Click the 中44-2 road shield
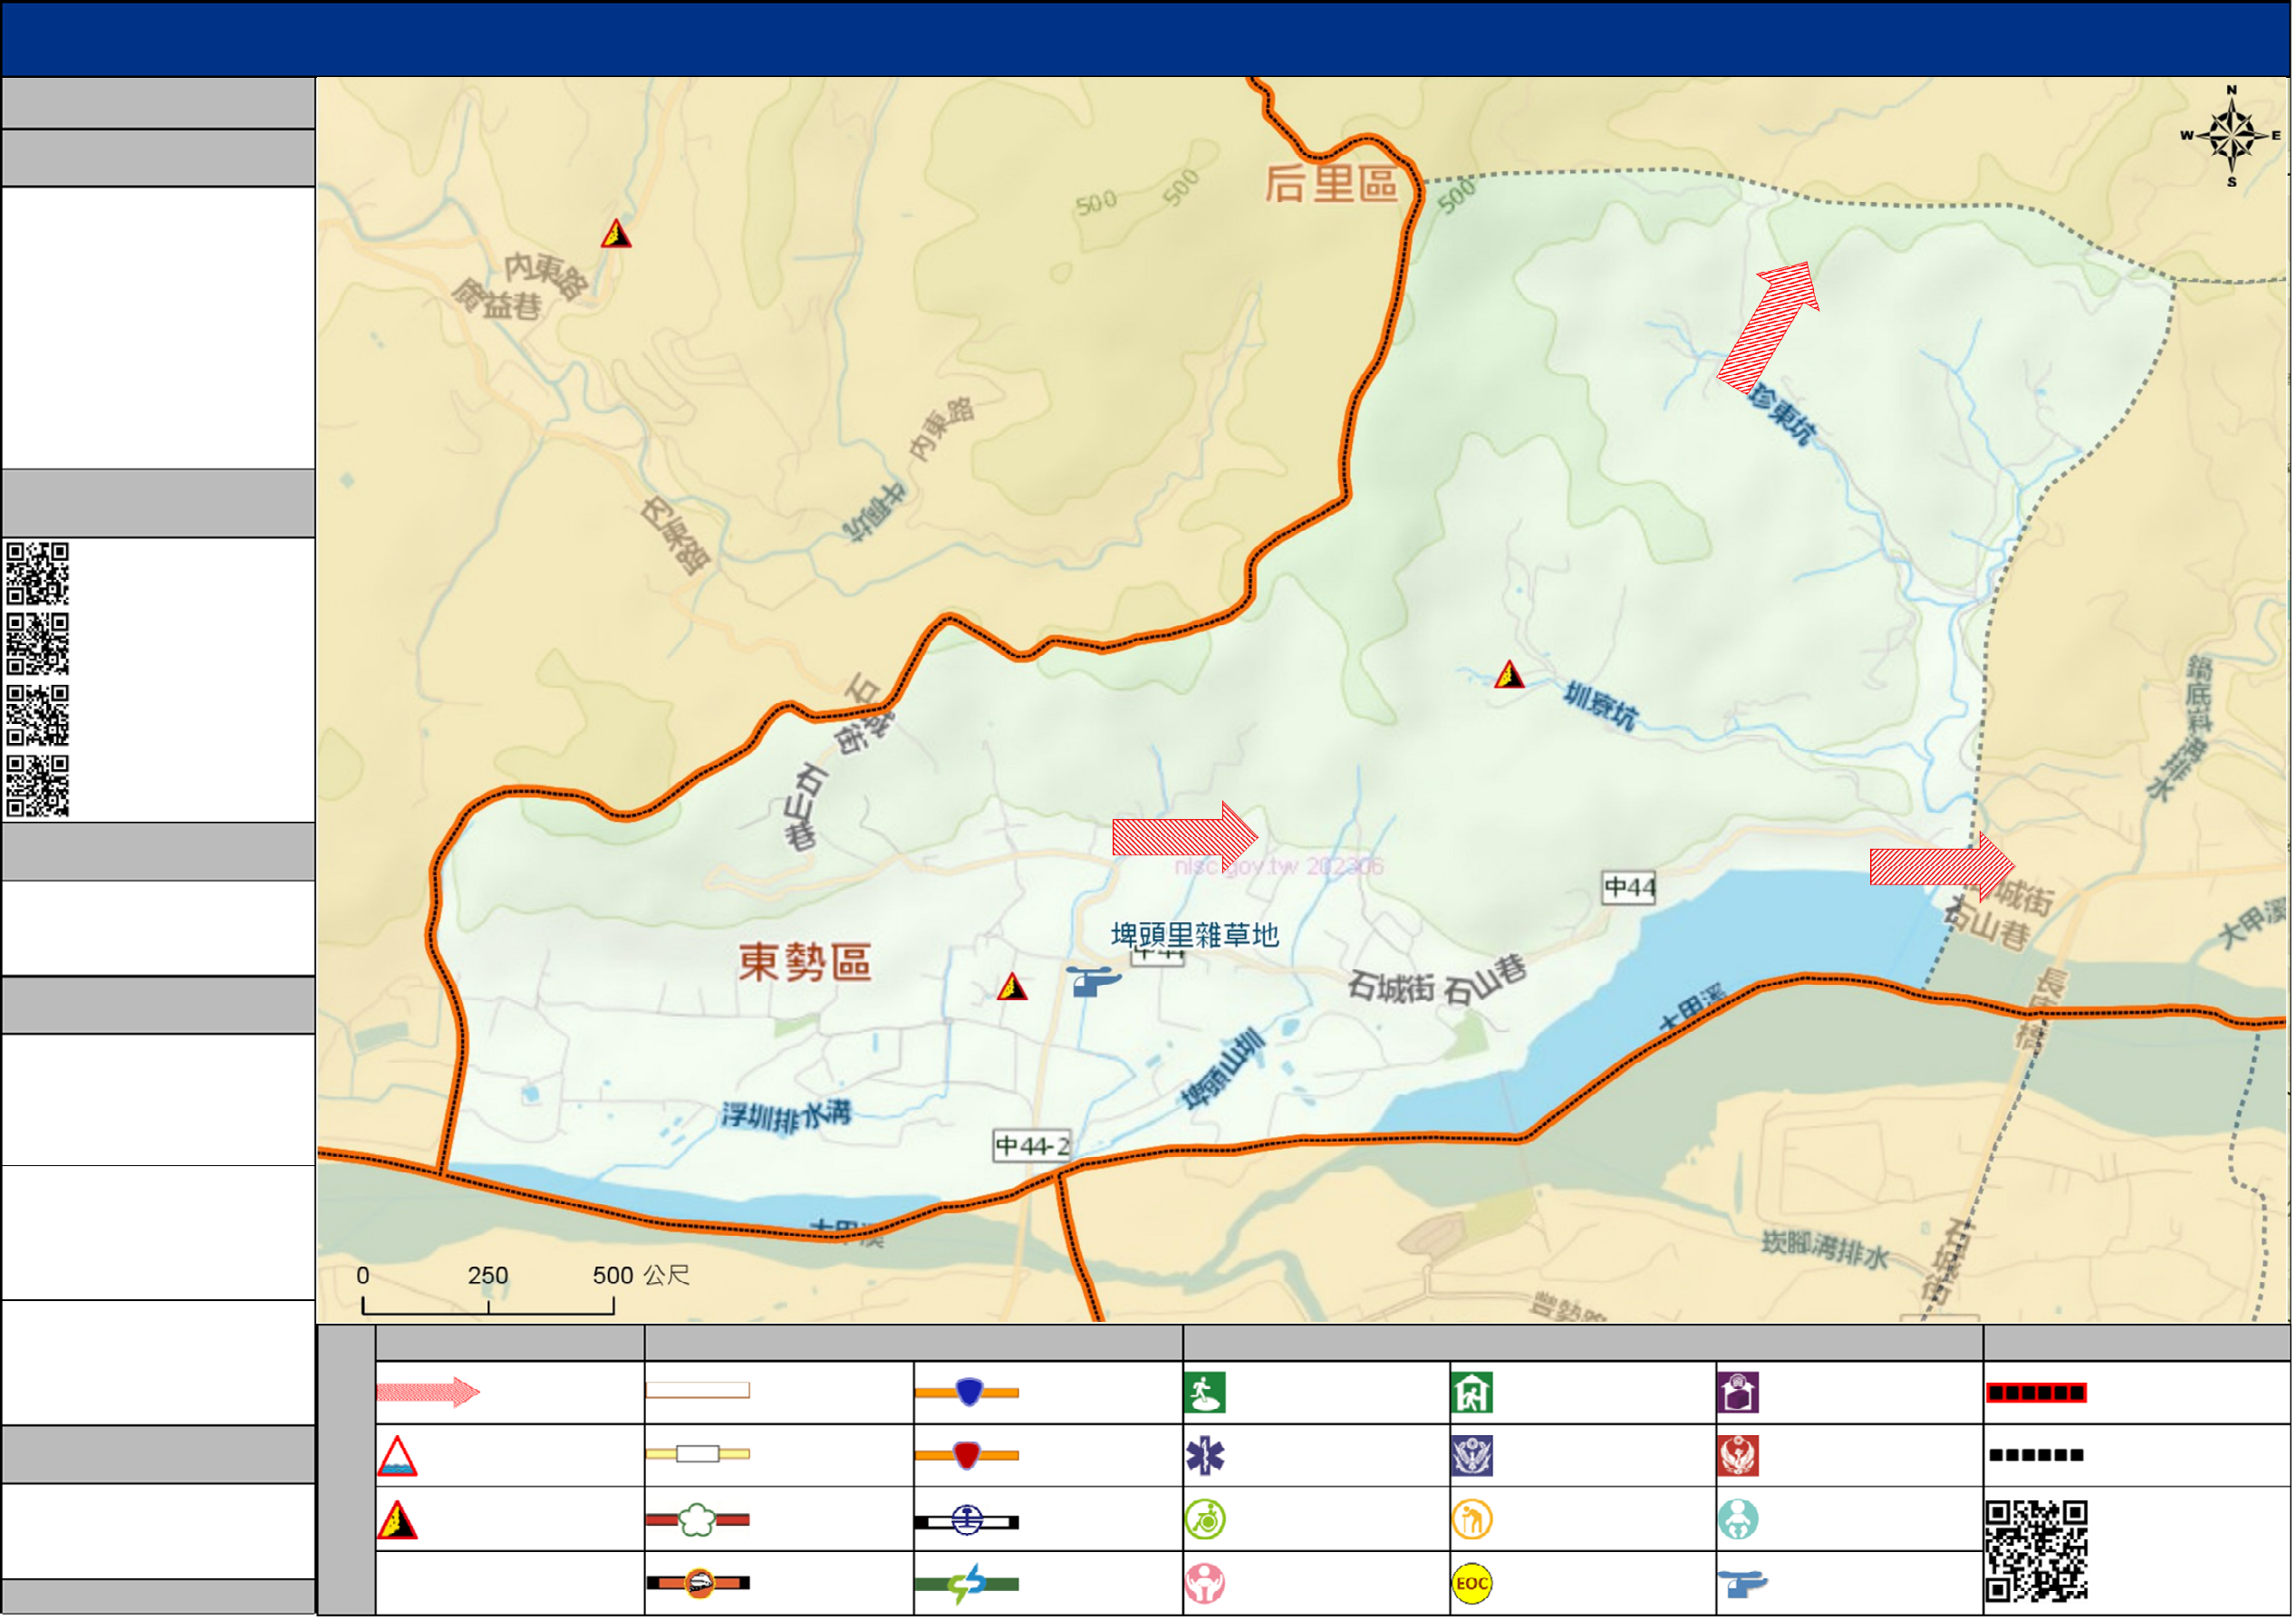This screenshot has width=2296, height=1620. 1033,1146
